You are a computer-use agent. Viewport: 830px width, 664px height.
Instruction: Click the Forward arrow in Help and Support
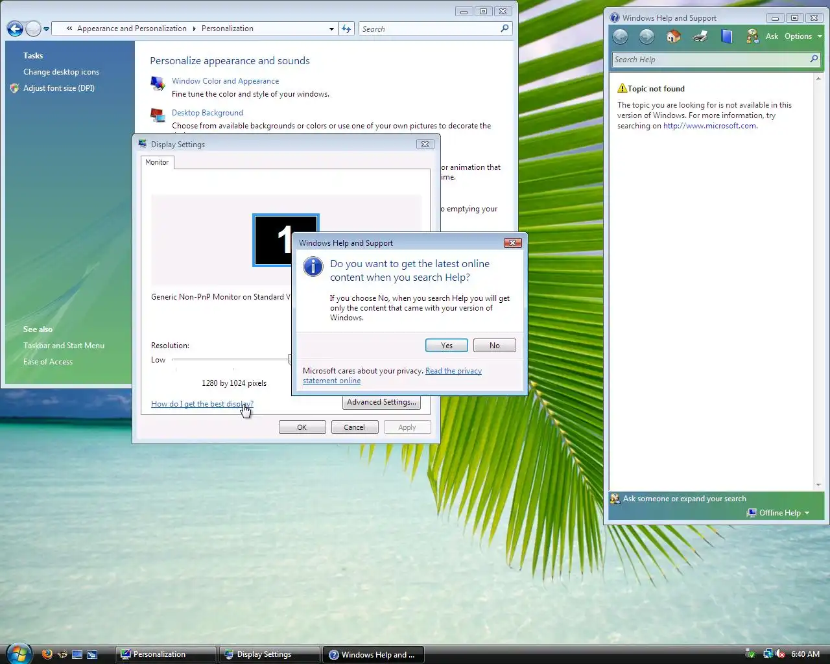coord(646,36)
